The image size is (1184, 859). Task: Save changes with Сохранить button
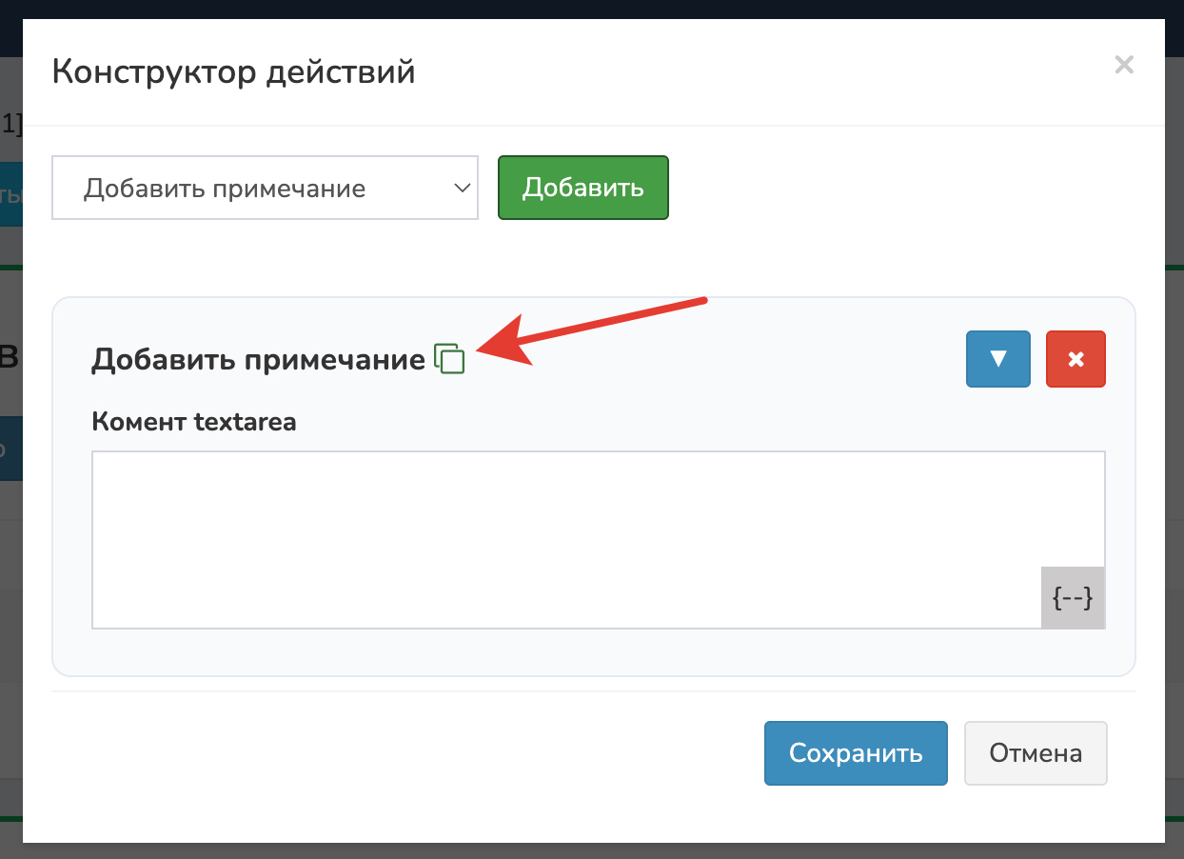(855, 753)
